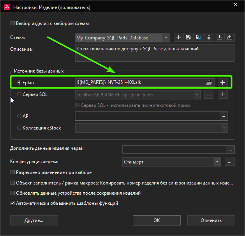Import a scheme with the download-arrow icon
This screenshot has width=245, height=236.
coord(219,37)
